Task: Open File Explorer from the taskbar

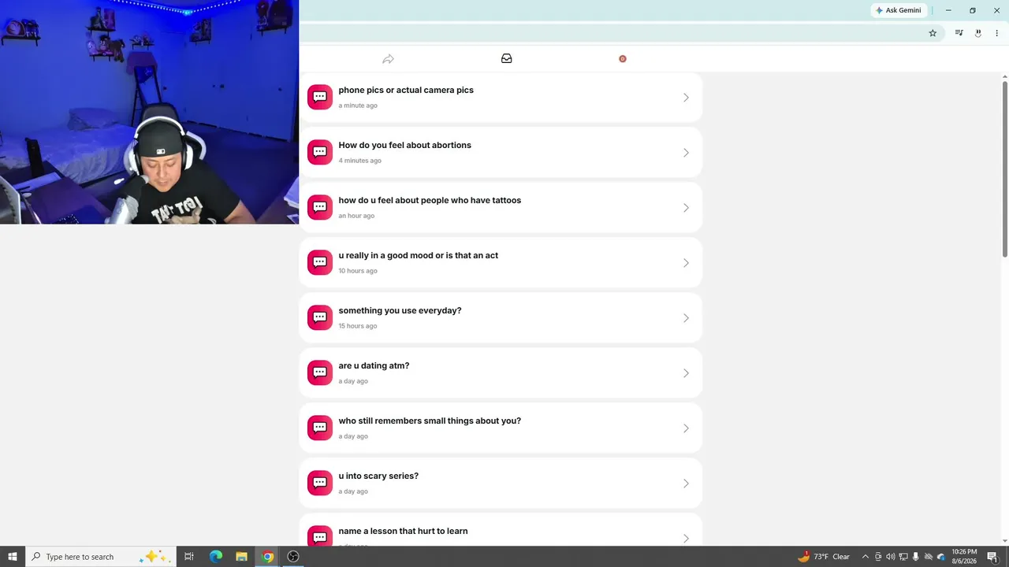Action: click(x=241, y=557)
